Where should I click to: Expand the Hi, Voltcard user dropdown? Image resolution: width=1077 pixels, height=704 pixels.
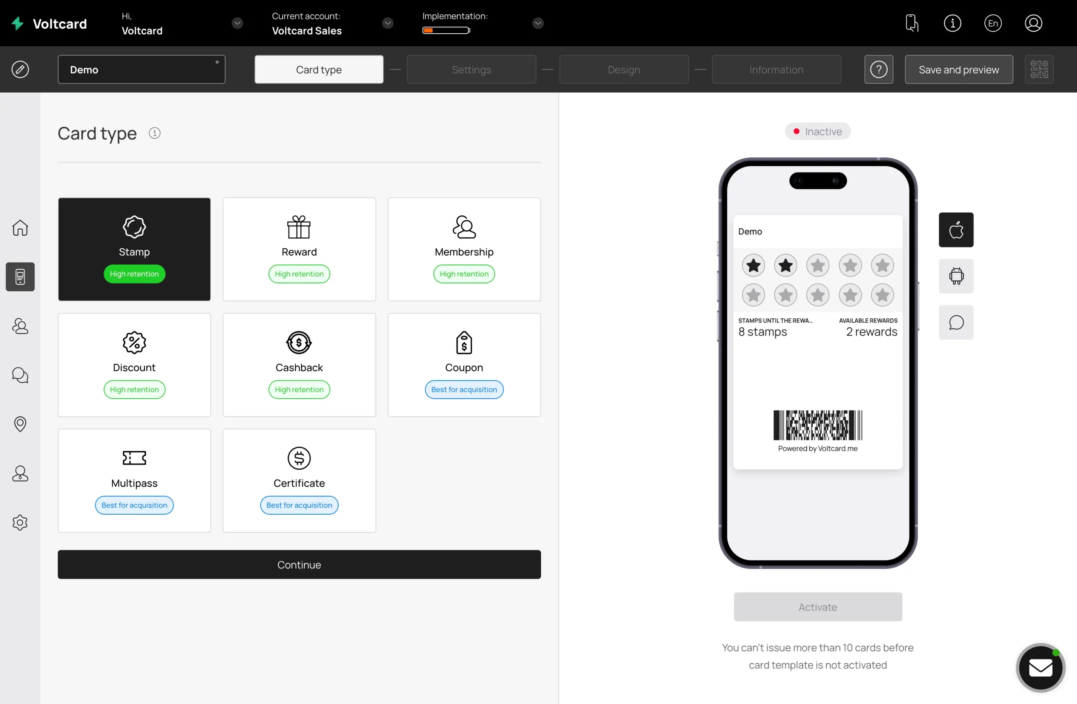click(x=237, y=23)
